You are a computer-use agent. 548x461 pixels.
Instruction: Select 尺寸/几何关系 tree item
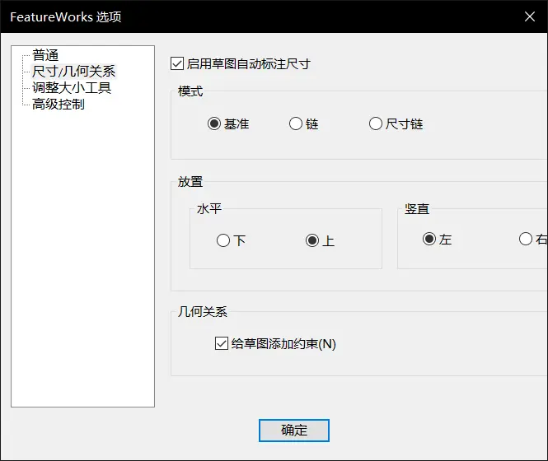point(73,72)
